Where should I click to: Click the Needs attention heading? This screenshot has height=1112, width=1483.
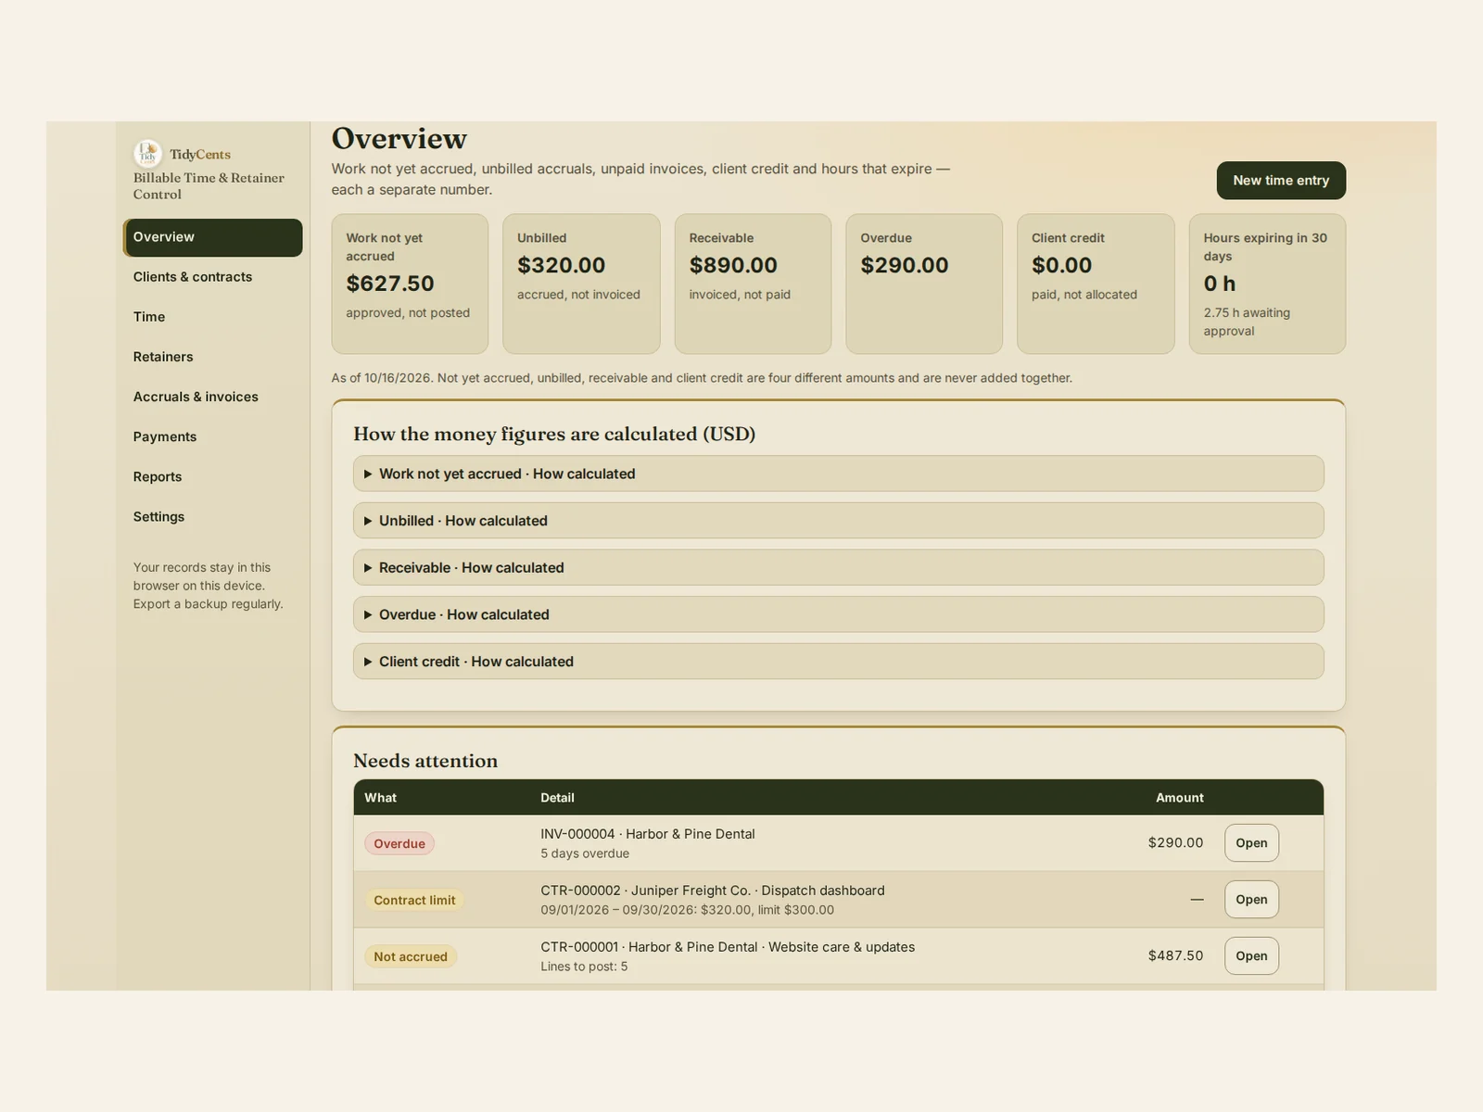coord(425,761)
